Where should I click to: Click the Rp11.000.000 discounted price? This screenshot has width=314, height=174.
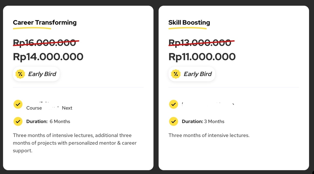coord(202,57)
